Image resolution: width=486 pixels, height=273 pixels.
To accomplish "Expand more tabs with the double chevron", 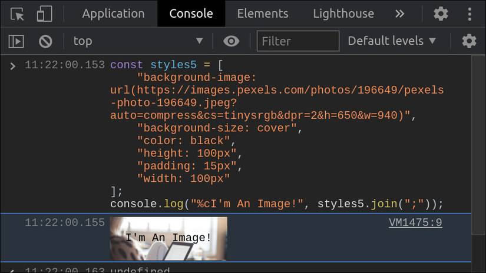I will tap(399, 14).
